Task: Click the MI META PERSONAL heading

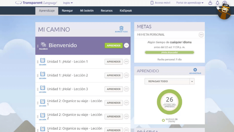Action: (151, 35)
